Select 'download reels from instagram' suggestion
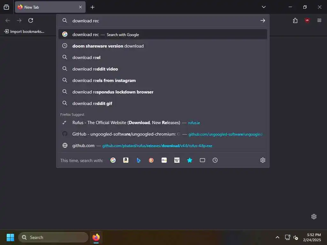Image resolution: width=327 pixels, height=245 pixels. pyautogui.click(x=163, y=80)
